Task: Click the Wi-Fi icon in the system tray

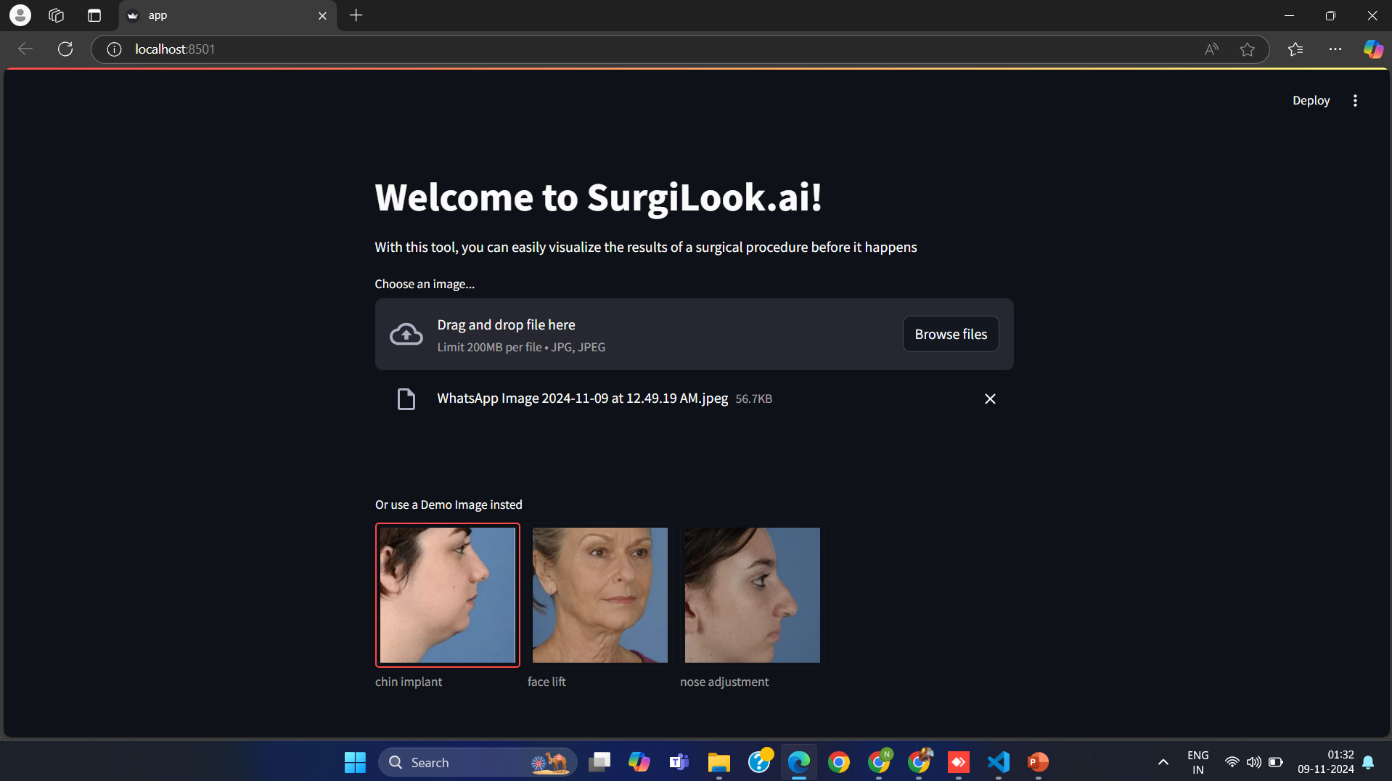Action: click(1233, 762)
